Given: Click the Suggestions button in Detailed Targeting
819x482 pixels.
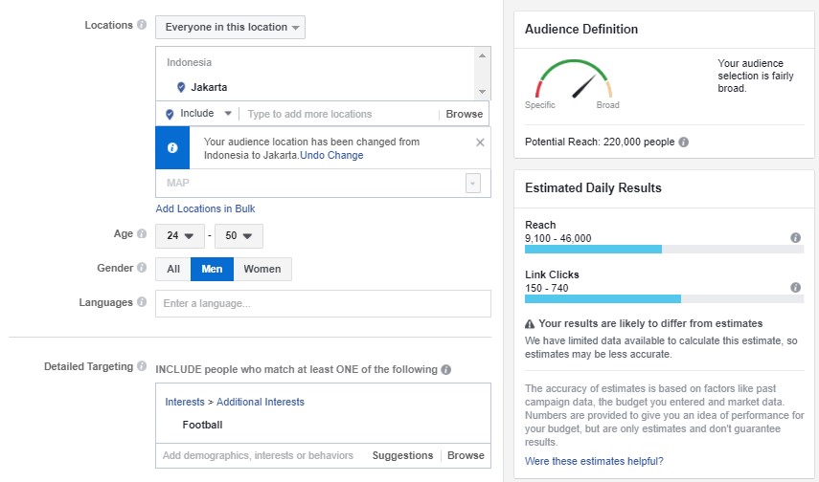Looking at the screenshot, I should 402,455.
